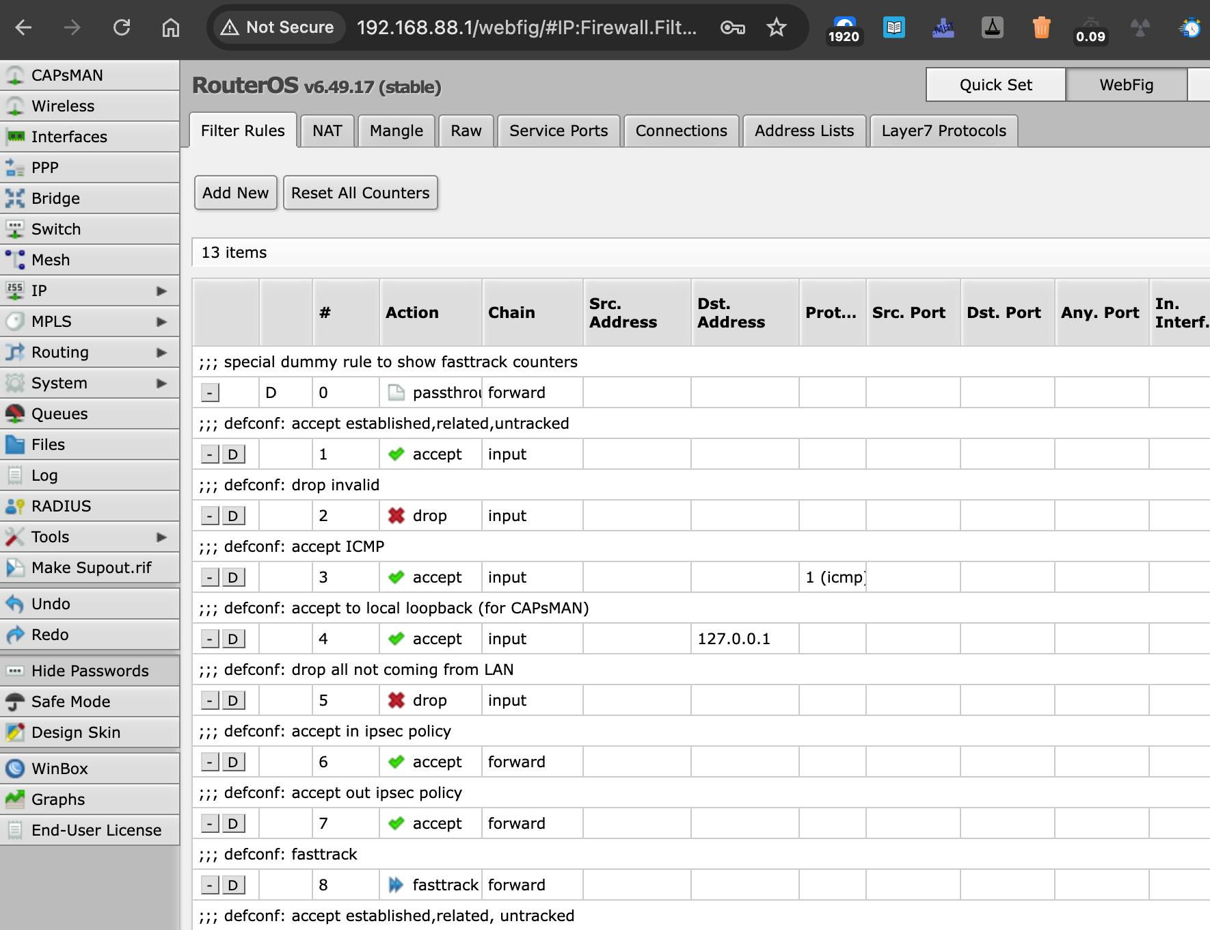Click the 1920 extension icon
The width and height of the screenshot is (1210, 930).
tap(844, 29)
